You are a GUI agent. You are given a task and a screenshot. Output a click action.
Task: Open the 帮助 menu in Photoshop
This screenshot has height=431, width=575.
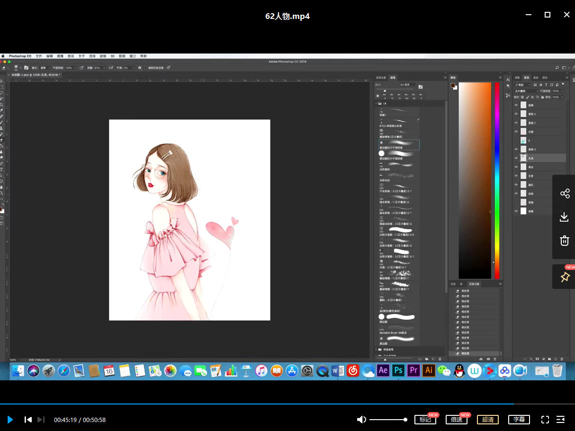144,56
